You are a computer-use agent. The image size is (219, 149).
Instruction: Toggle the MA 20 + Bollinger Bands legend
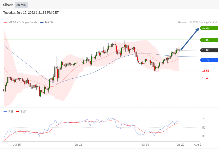click(x=20, y=22)
